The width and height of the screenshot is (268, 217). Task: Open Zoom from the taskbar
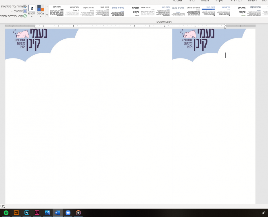68,213
